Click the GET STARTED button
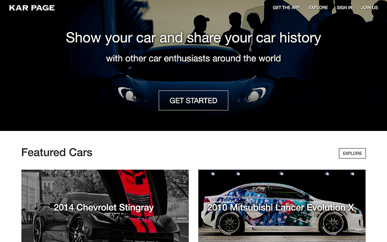 (193, 101)
